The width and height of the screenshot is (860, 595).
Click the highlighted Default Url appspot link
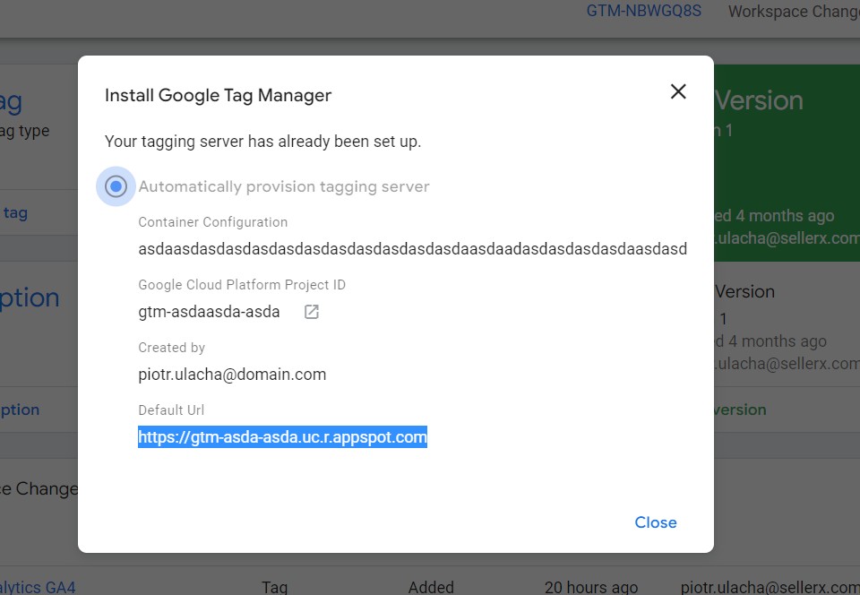coord(282,437)
